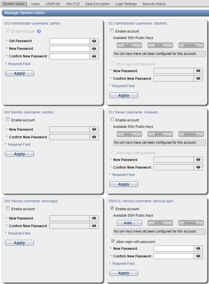Show CLI Viewer Confirm New Password eye icon
The image size is (209, 284).
[198, 167]
